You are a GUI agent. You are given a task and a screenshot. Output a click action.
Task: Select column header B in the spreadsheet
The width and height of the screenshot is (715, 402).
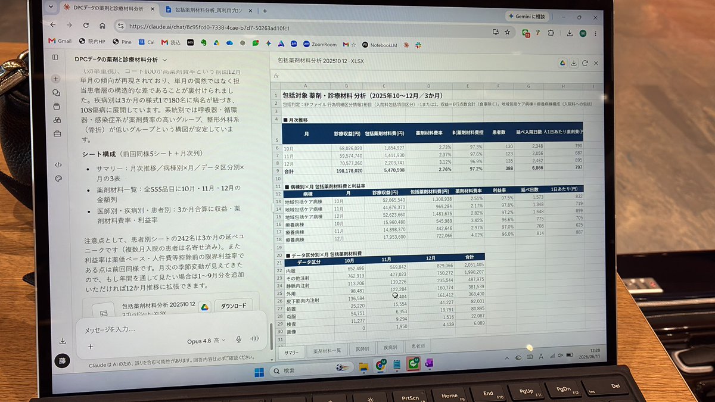pos(345,86)
